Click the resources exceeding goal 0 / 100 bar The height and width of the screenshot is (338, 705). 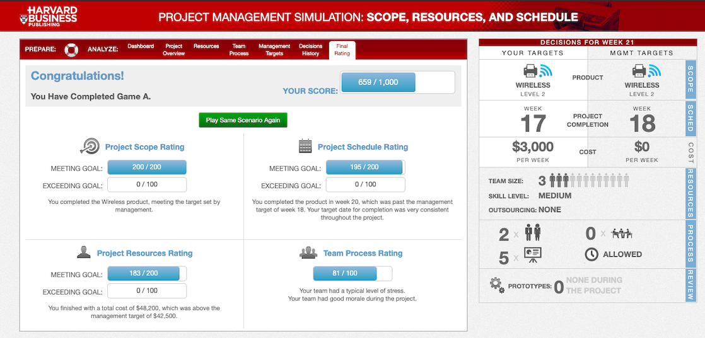147,291
